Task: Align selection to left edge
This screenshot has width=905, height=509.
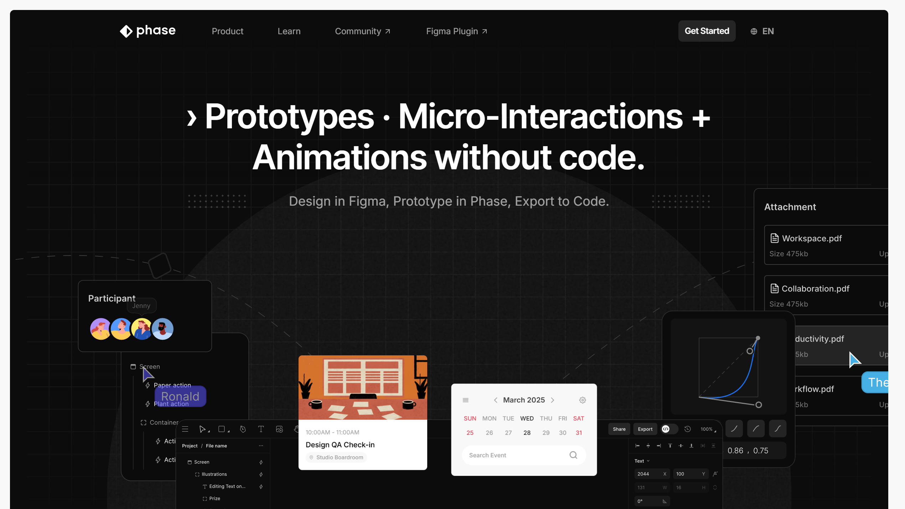Action: click(637, 446)
